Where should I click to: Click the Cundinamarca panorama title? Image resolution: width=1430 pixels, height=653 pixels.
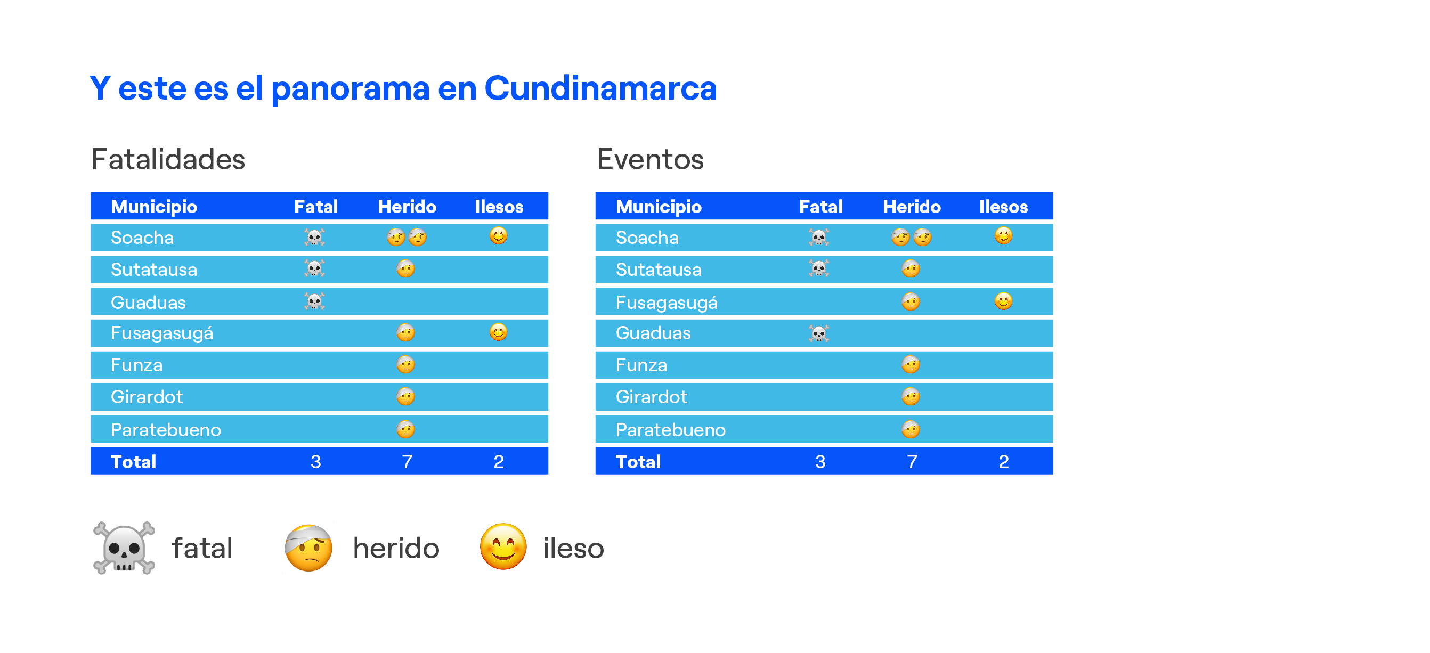tap(403, 88)
